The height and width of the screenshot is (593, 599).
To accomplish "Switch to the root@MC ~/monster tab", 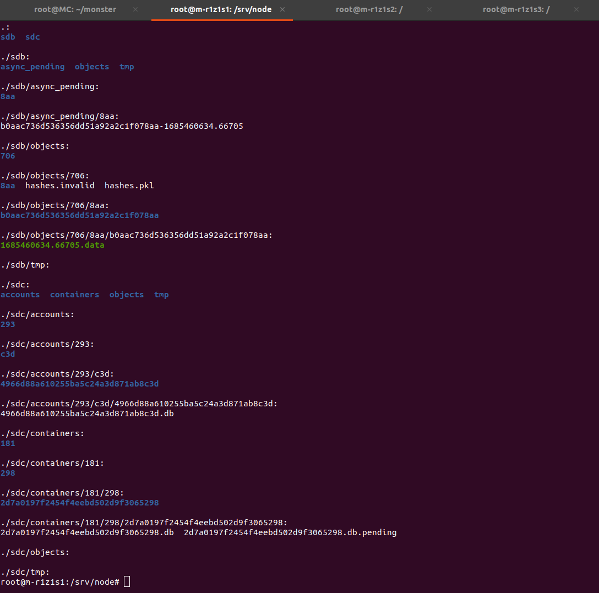I will (x=75, y=9).
